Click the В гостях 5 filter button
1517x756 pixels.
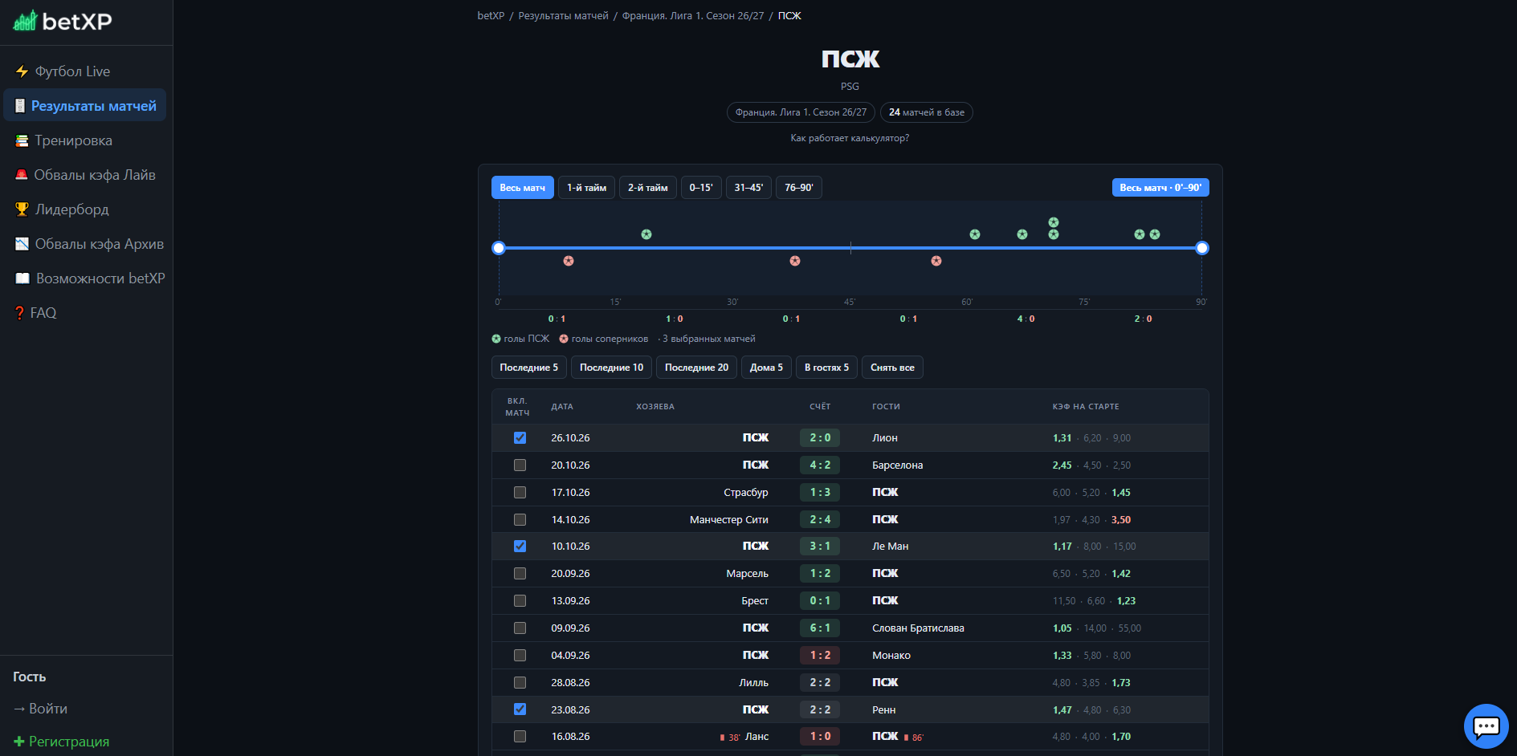tap(827, 368)
